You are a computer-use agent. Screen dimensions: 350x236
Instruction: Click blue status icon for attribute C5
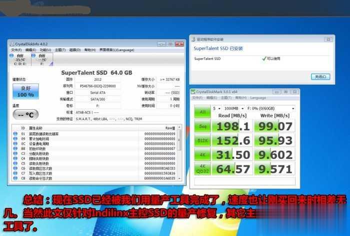[x=15, y=163]
